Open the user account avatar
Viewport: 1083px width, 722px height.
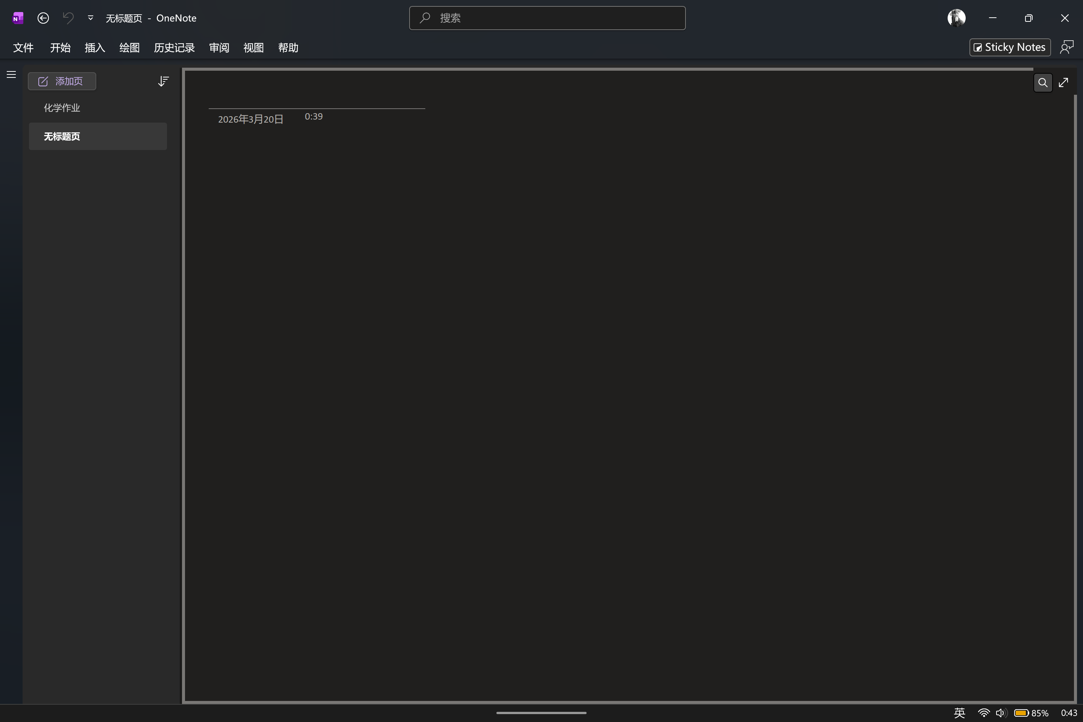pos(956,18)
